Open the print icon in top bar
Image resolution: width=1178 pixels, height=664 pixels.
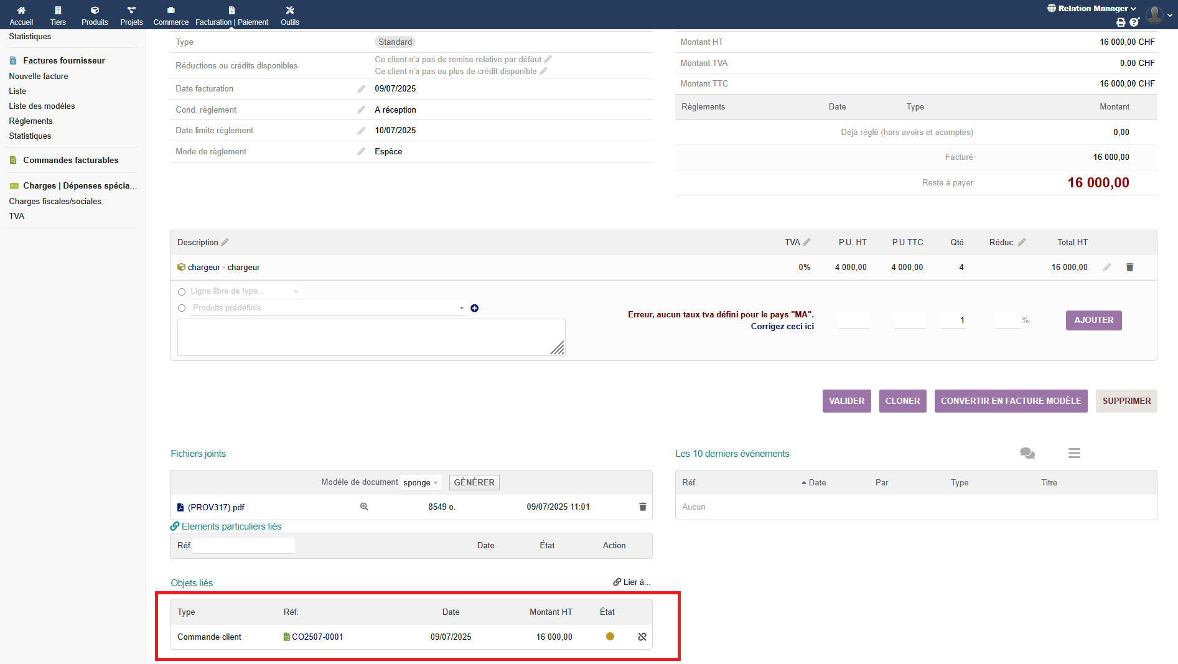pos(1121,22)
